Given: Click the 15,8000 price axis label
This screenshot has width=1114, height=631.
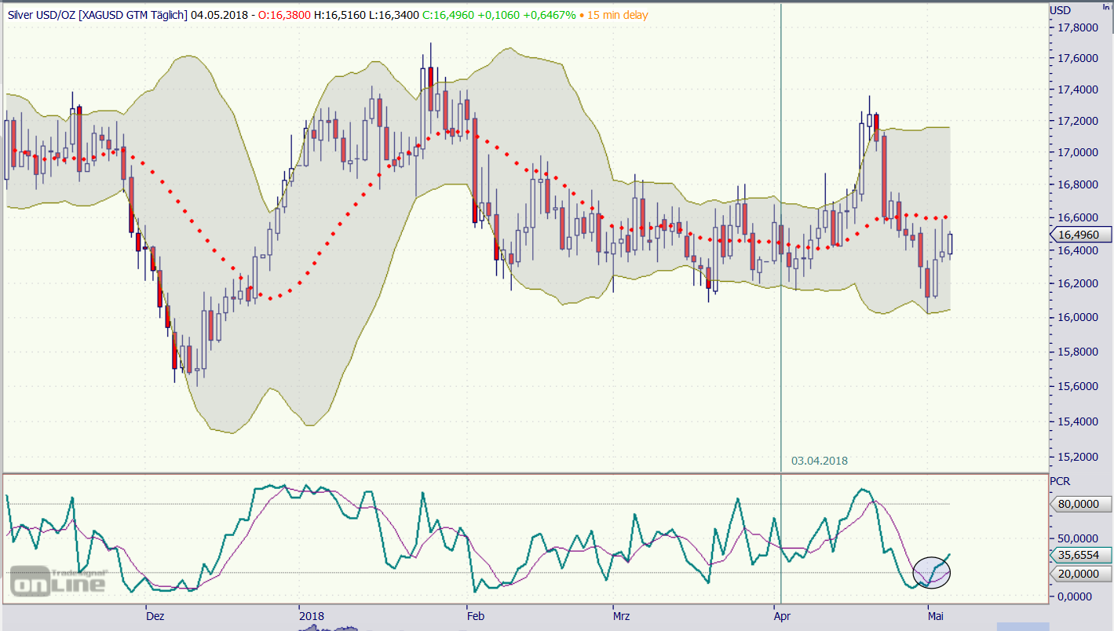Looking at the screenshot, I should 1077,352.
